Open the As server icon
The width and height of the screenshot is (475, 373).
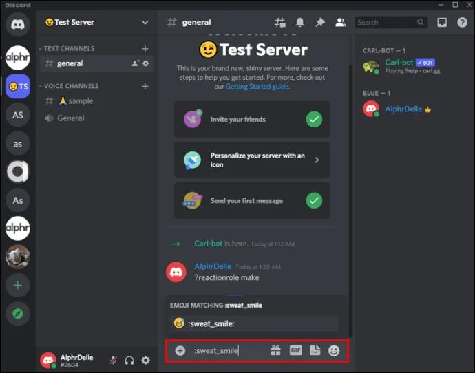[x=18, y=200]
